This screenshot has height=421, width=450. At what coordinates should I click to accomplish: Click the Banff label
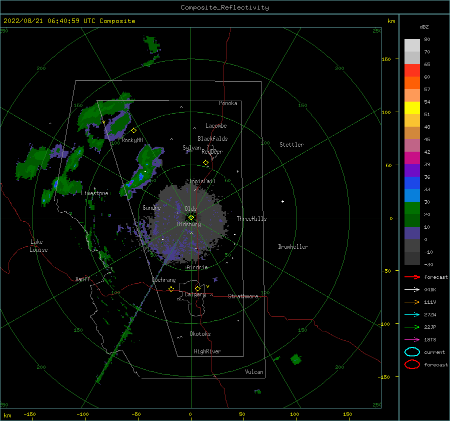(82, 279)
